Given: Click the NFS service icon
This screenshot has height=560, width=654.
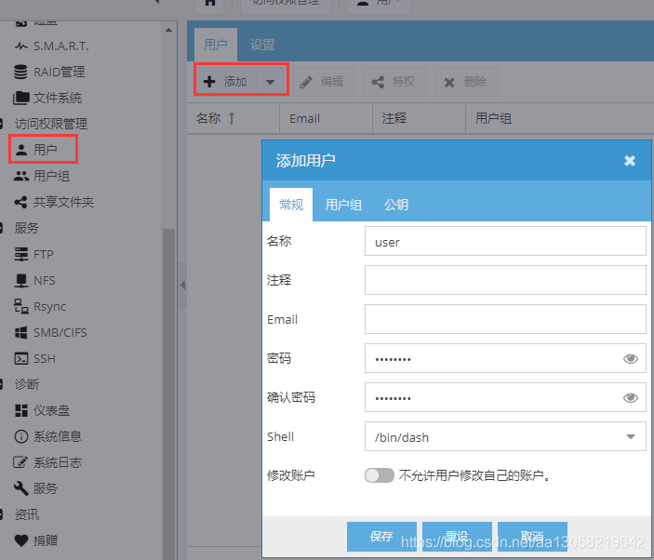Looking at the screenshot, I should click(x=20, y=281).
